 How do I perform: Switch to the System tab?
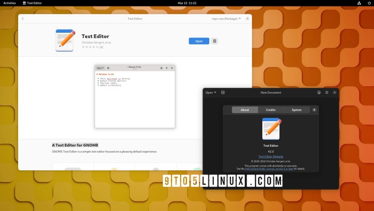[x=297, y=110]
